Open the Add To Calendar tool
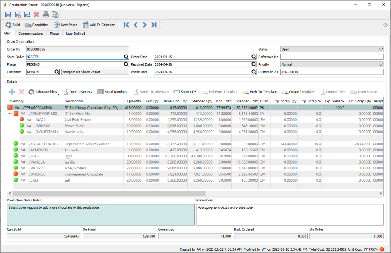391x253 pixels. [x=99, y=25]
